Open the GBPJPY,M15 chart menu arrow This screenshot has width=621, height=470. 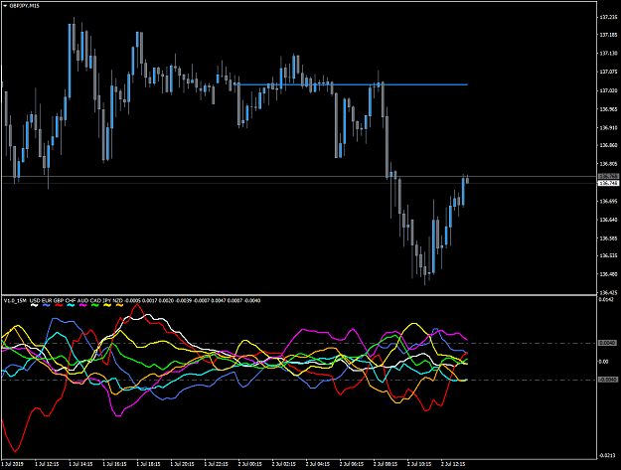(5, 6)
